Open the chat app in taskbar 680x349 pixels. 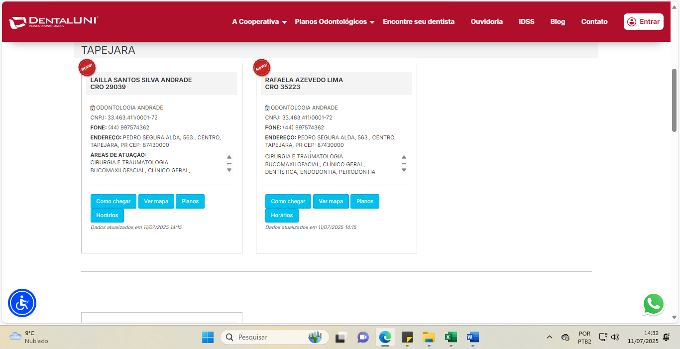coord(363,337)
